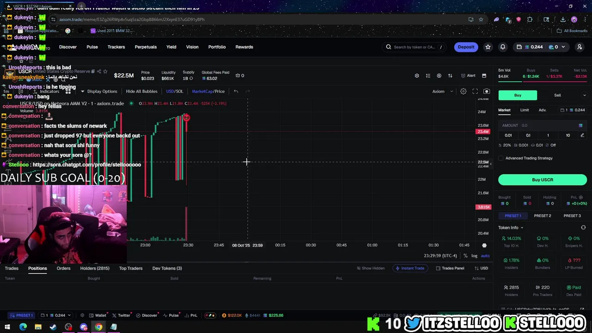
Task: Select the Sell side button
Action: (x=558, y=95)
